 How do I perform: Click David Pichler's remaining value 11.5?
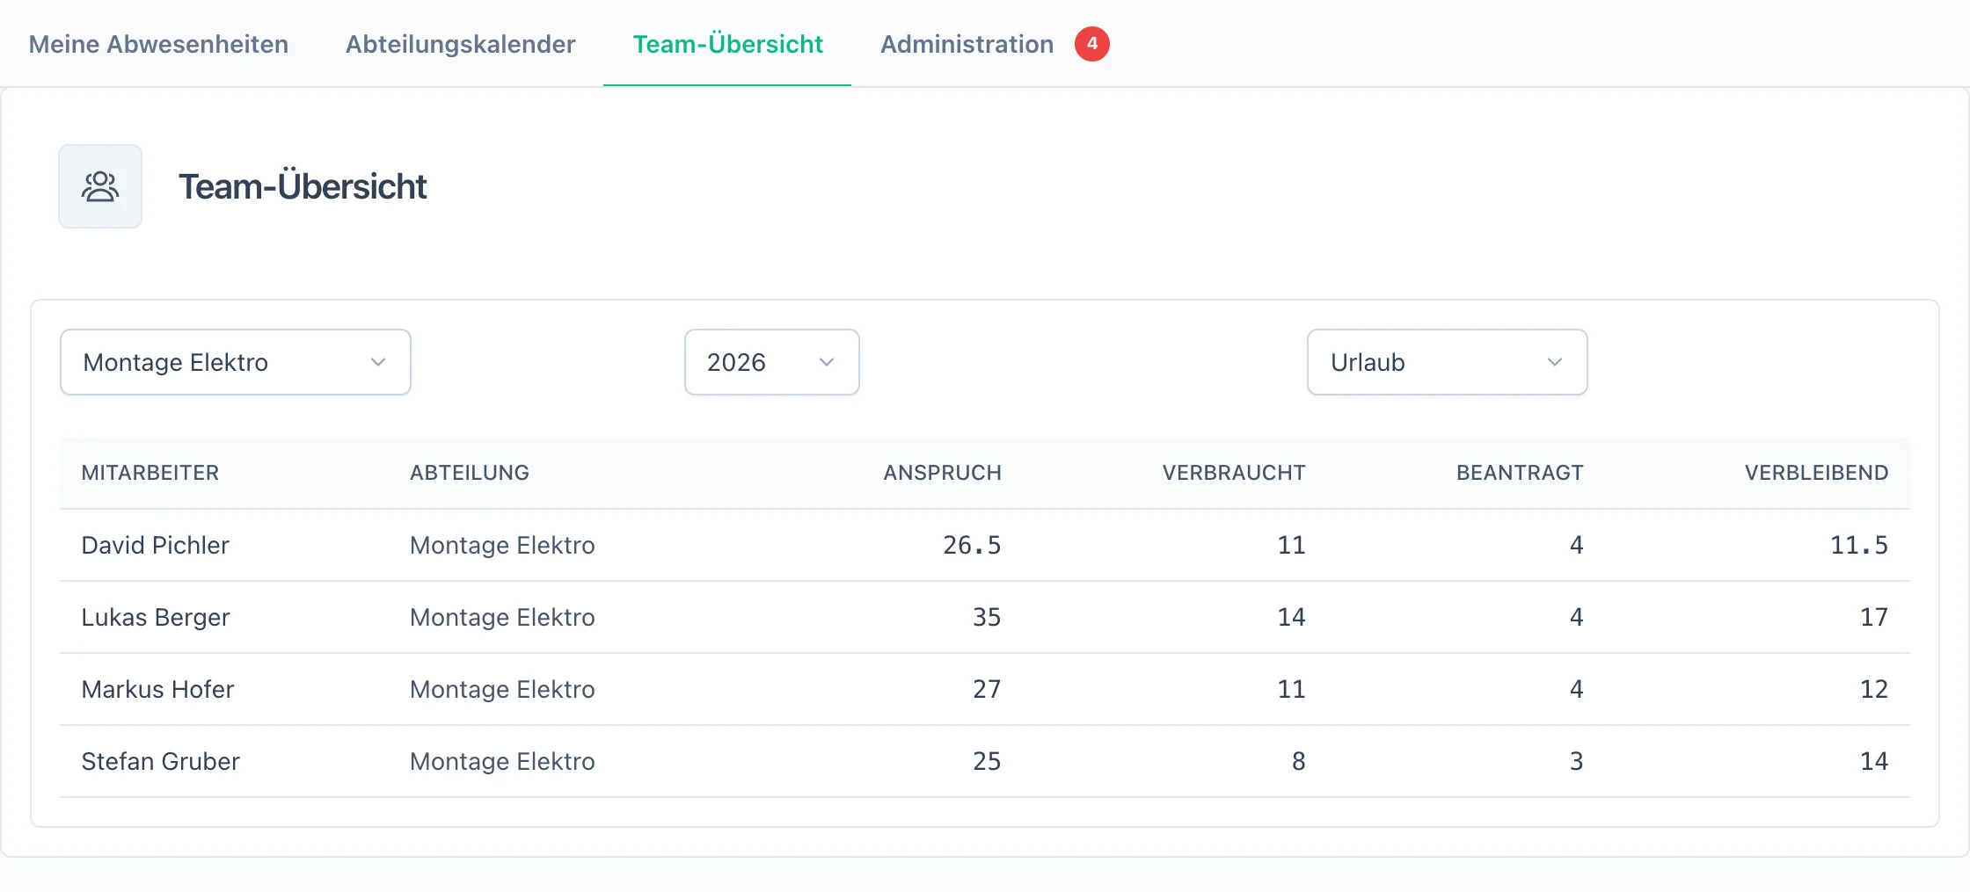click(x=1859, y=546)
